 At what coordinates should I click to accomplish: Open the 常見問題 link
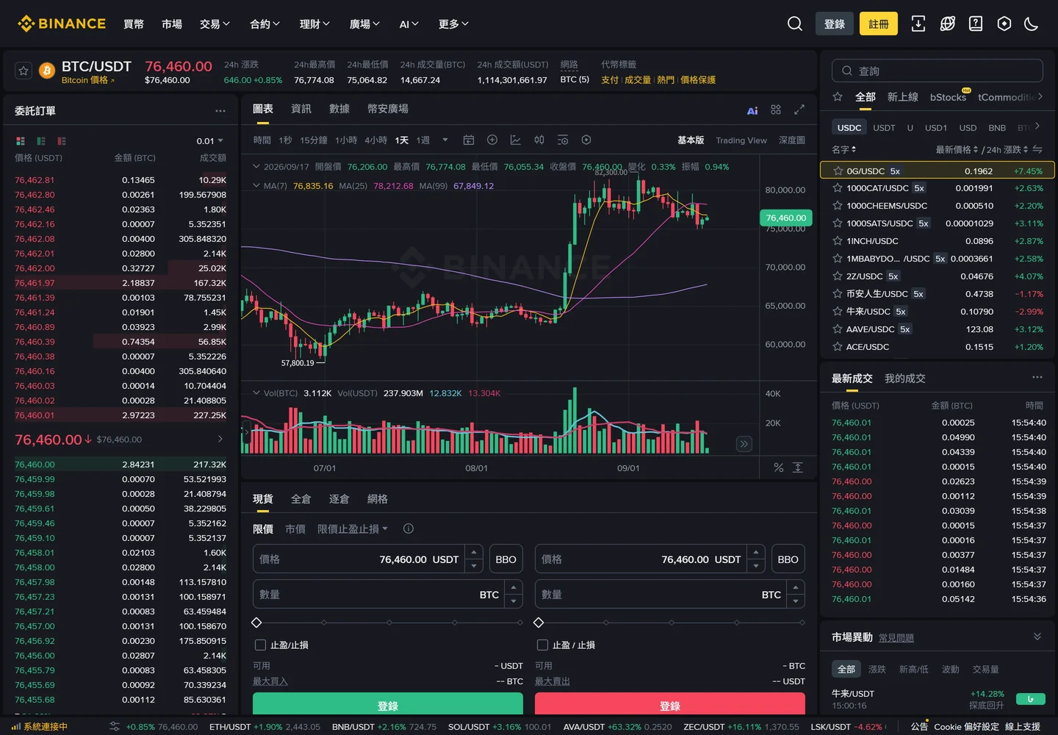[x=896, y=638]
